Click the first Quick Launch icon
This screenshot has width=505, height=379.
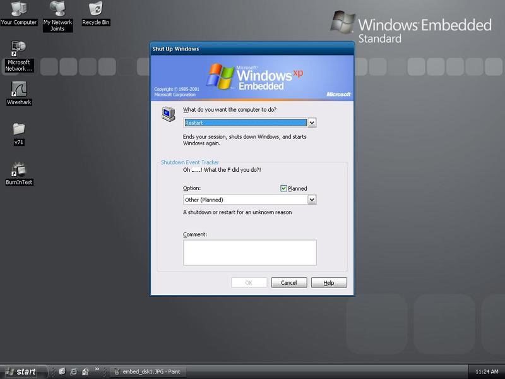(62, 371)
